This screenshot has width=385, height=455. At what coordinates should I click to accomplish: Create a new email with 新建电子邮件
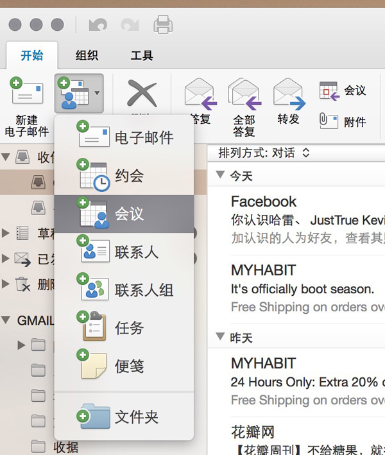26,106
